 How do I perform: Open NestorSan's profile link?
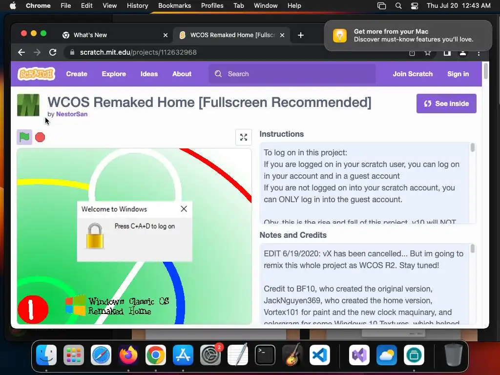tap(72, 114)
